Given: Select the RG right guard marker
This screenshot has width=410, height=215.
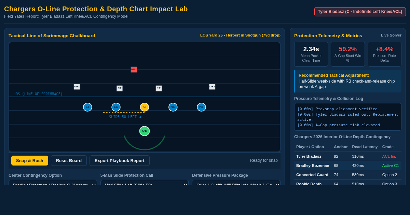Looking at the screenshot, I should pos(173,107).
